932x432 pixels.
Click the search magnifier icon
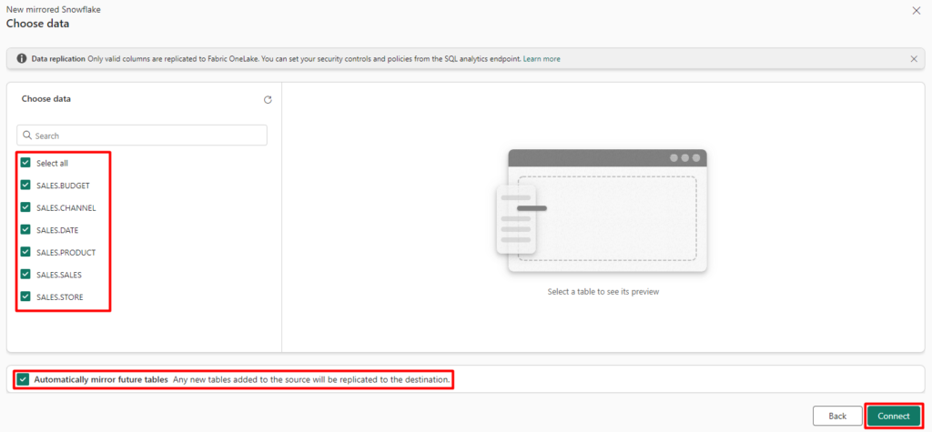coord(26,136)
